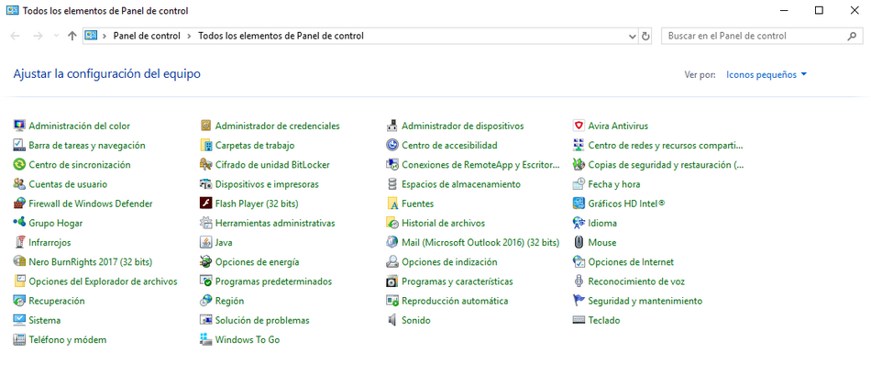871x374 pixels.
Task: Click the Gráficos HD Intel icon
Action: point(579,203)
